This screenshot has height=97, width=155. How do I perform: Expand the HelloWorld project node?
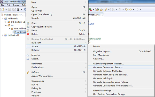(3, 35)
